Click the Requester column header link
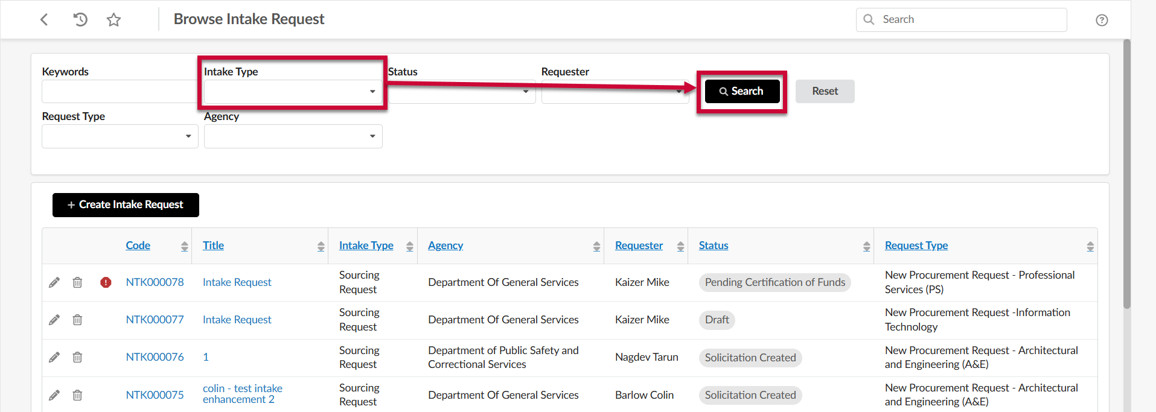 [x=639, y=246]
